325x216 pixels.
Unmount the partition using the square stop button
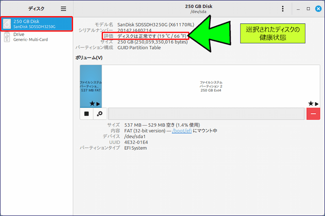click(x=87, y=114)
